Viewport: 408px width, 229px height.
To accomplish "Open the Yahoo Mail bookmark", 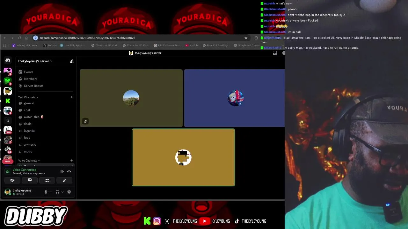I will [x=25, y=45].
